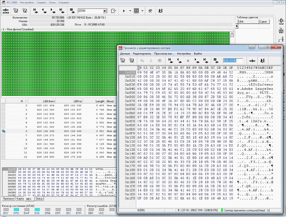Click write sector to disk icon in editor

click(x=132, y=60)
